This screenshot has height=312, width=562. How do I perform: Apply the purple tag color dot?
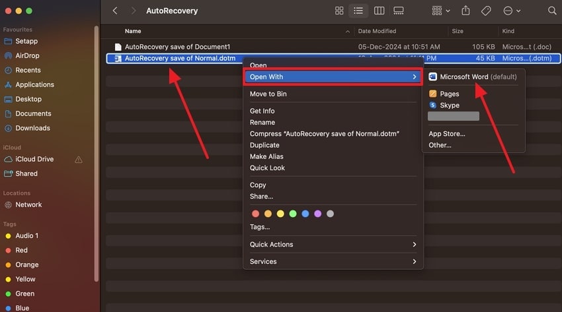pyautogui.click(x=317, y=214)
